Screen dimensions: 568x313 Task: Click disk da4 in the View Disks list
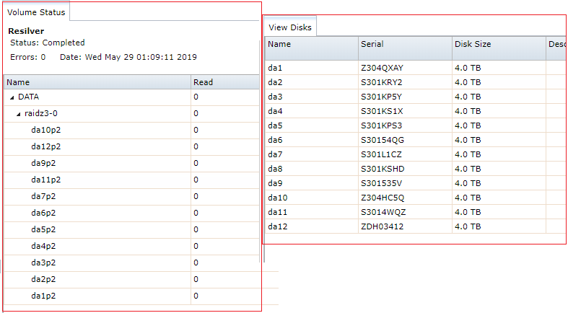click(x=275, y=112)
